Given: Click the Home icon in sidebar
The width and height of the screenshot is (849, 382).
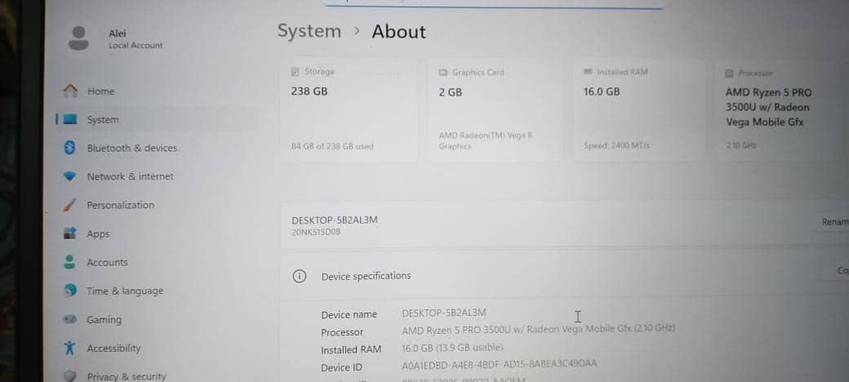Looking at the screenshot, I should 70,91.
